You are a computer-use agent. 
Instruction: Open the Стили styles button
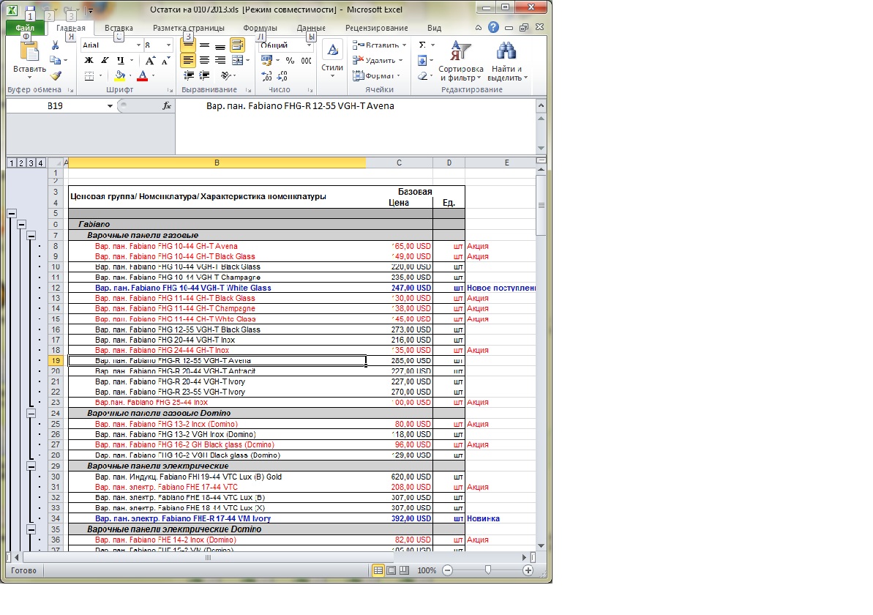332,59
